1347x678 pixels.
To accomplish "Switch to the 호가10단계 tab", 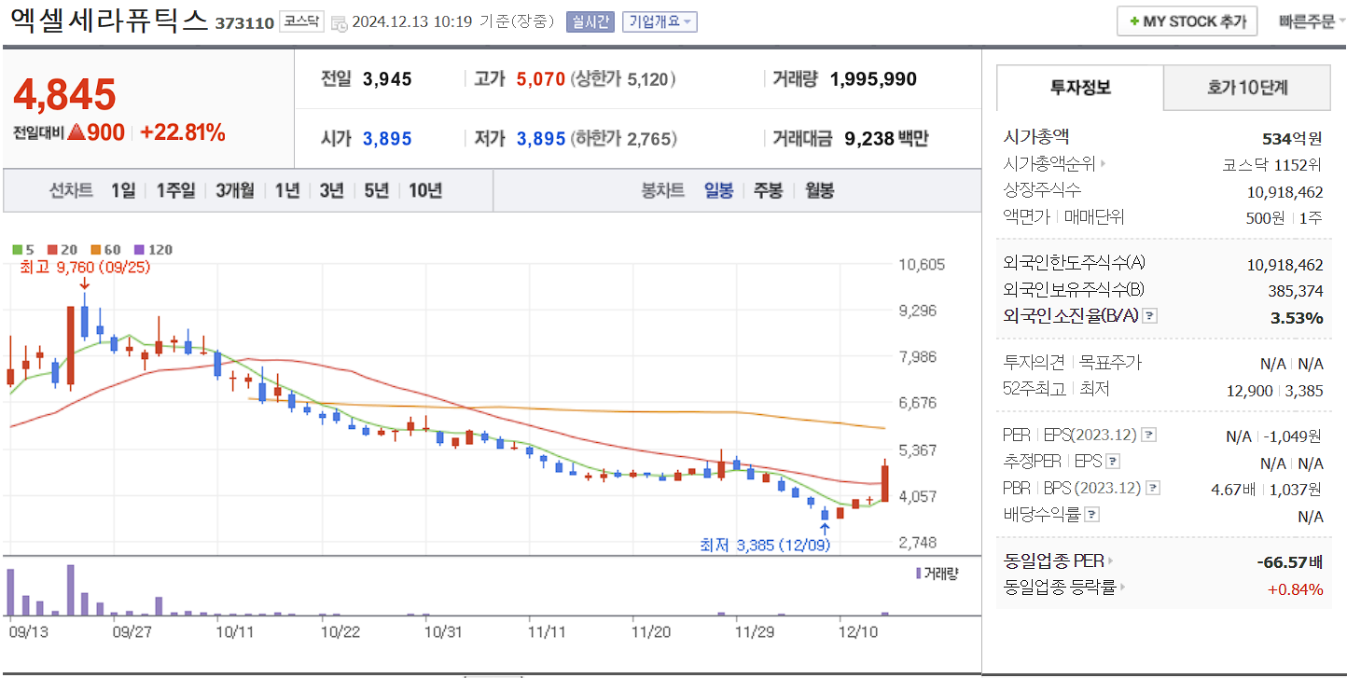I will click(x=1247, y=88).
